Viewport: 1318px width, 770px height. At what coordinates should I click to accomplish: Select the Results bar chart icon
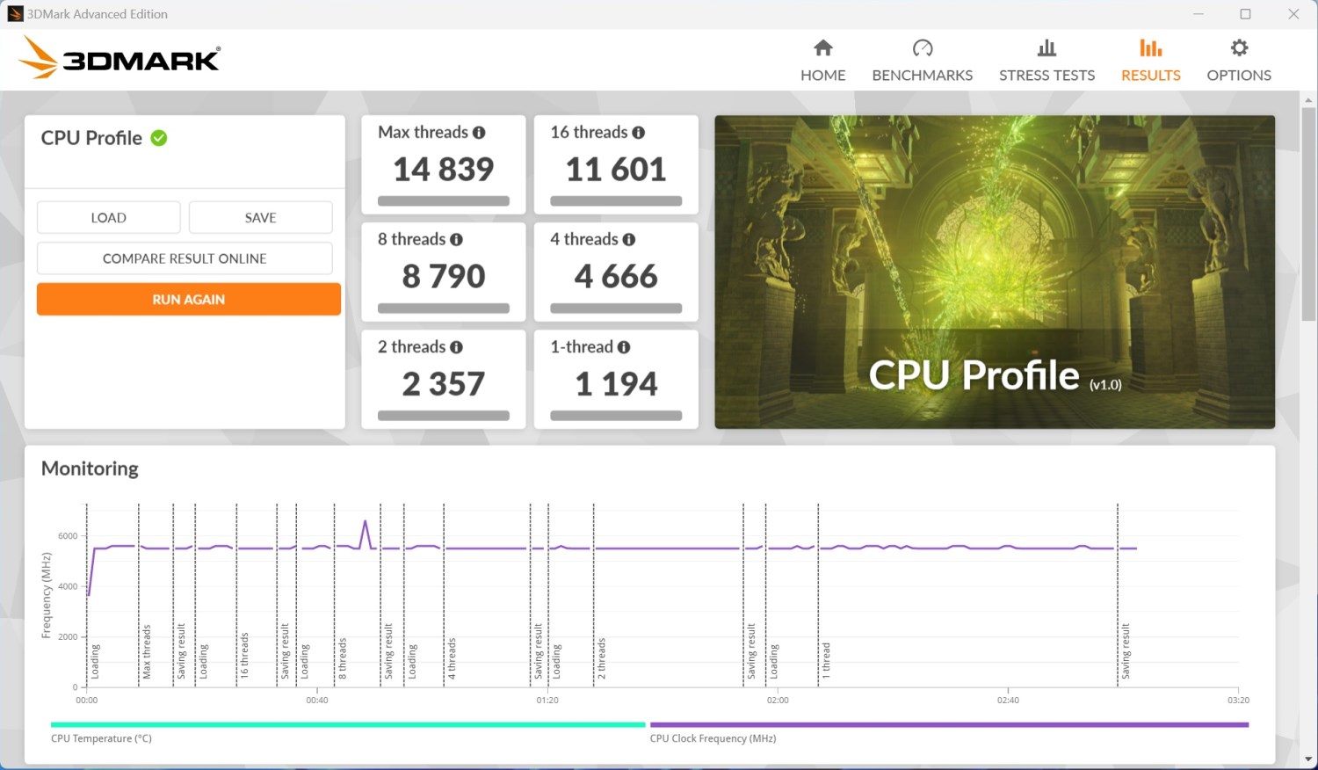click(x=1150, y=47)
